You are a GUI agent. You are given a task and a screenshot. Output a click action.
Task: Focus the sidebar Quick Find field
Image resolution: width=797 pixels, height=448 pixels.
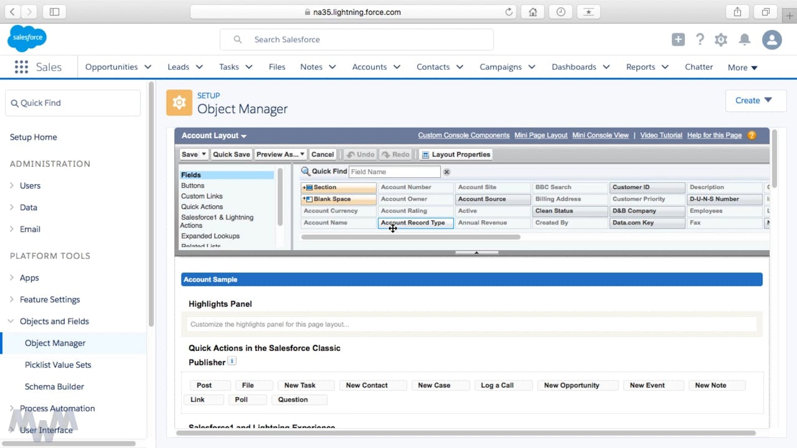tap(73, 103)
